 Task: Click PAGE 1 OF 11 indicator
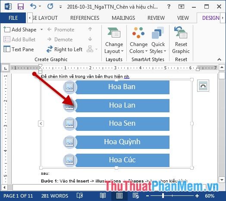tap(18, 196)
